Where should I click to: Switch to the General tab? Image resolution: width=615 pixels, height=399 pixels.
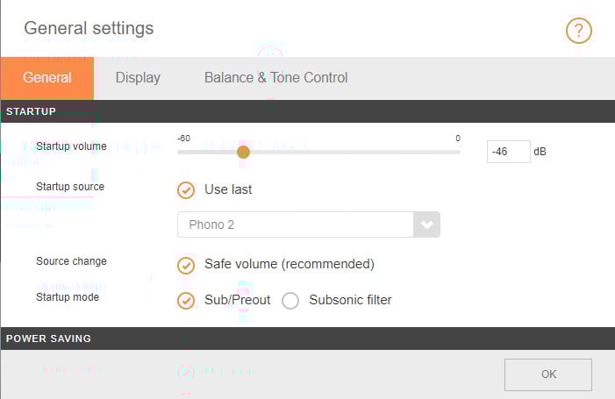(47, 78)
